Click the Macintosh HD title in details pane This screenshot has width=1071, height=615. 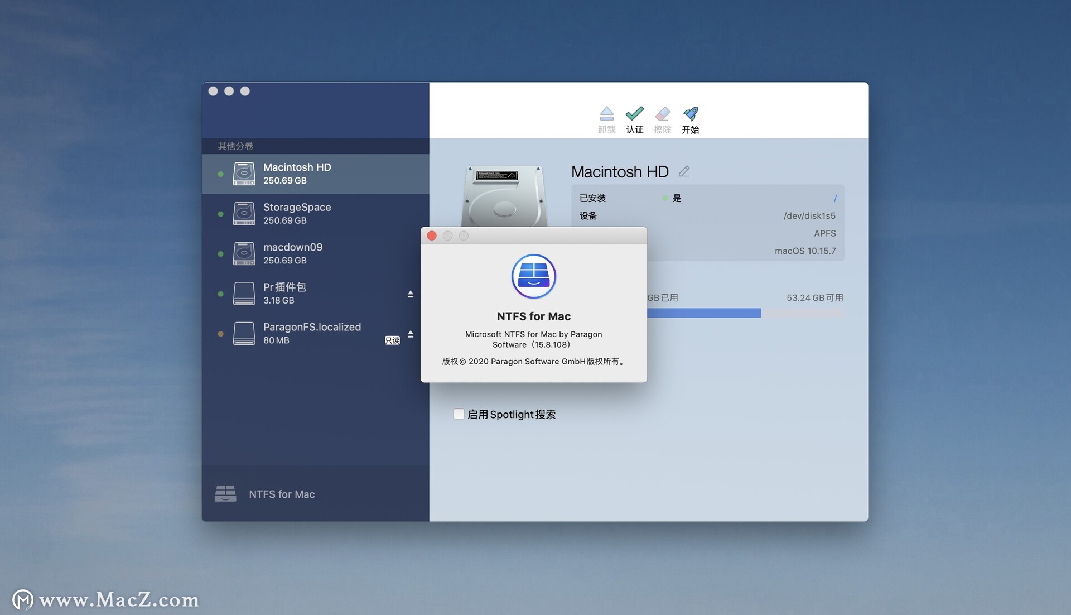[620, 171]
